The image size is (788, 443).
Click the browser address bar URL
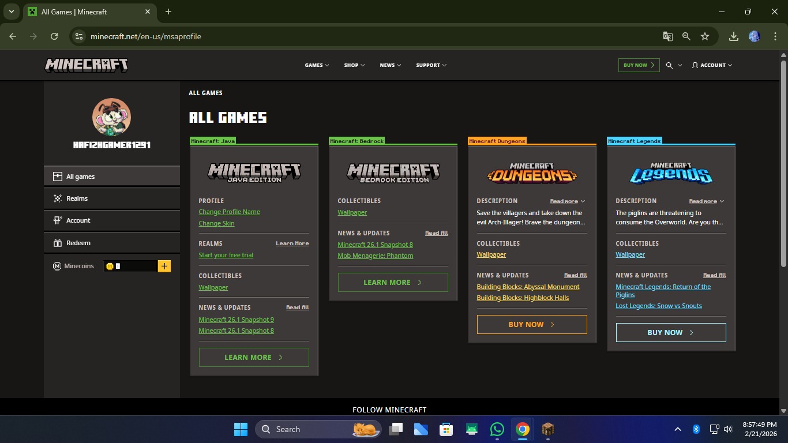(x=146, y=36)
